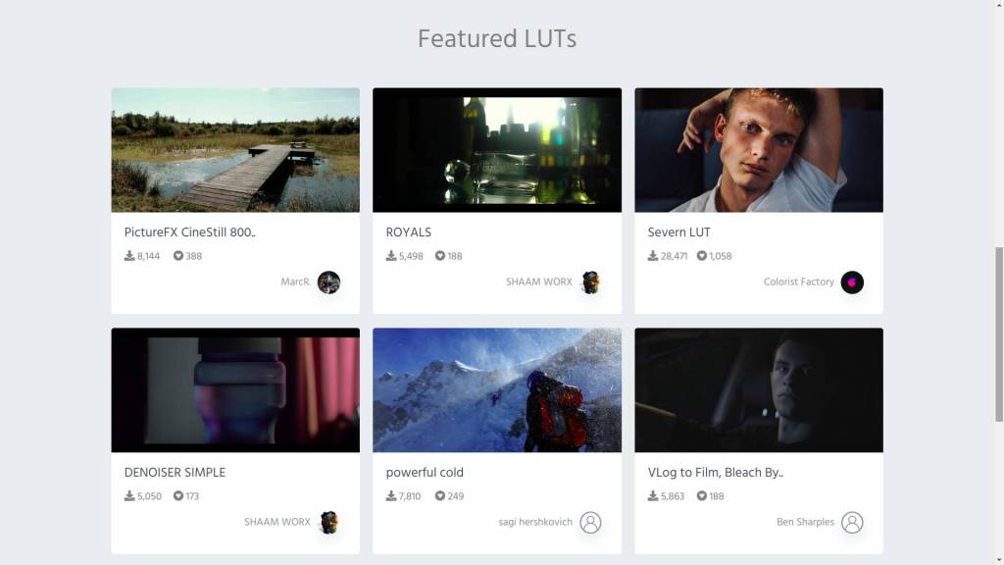The height and width of the screenshot is (565, 1004).
Task: Click download icon on PictureFX CineStill card
Action: (x=129, y=256)
